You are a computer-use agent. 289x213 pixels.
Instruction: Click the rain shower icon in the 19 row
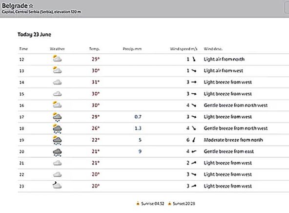pyautogui.click(x=57, y=140)
